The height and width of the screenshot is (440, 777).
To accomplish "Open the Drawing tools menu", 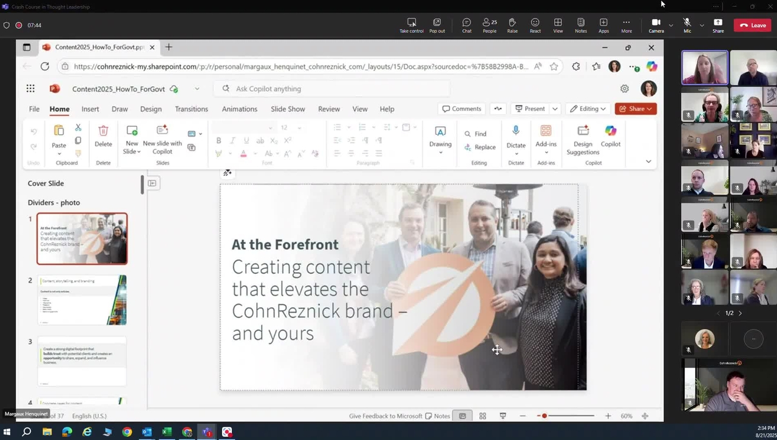I will point(440,140).
